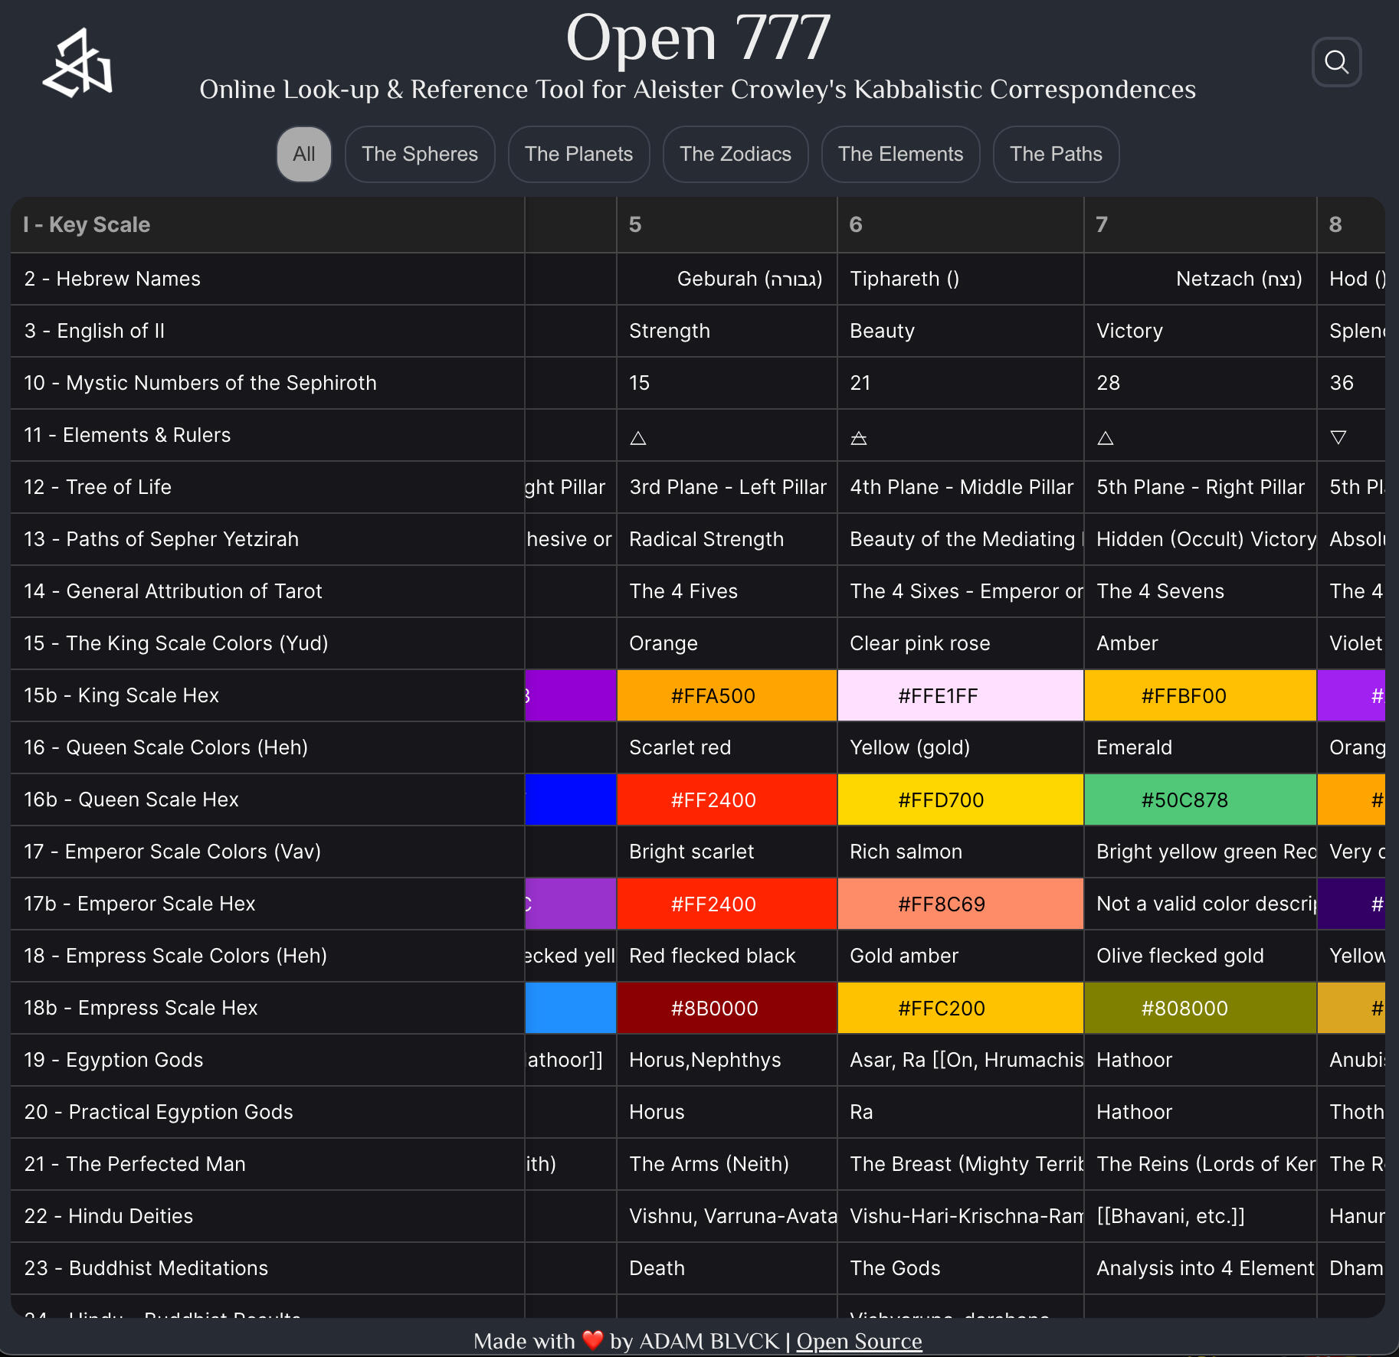Open The Paths filter
The width and height of the screenshot is (1399, 1357).
pyautogui.click(x=1055, y=154)
